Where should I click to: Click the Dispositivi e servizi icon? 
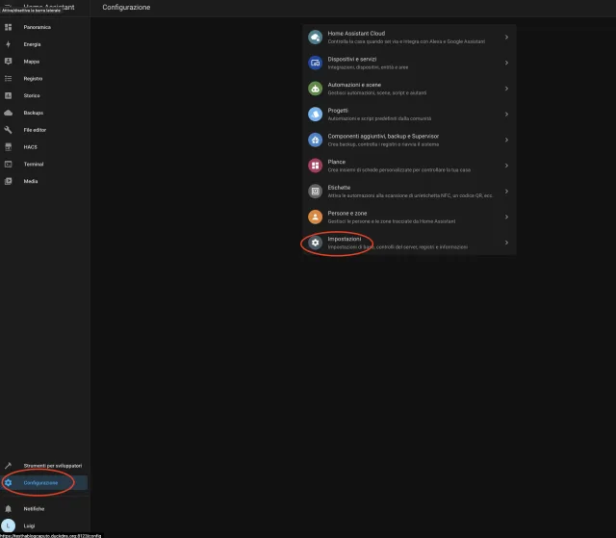coord(315,63)
